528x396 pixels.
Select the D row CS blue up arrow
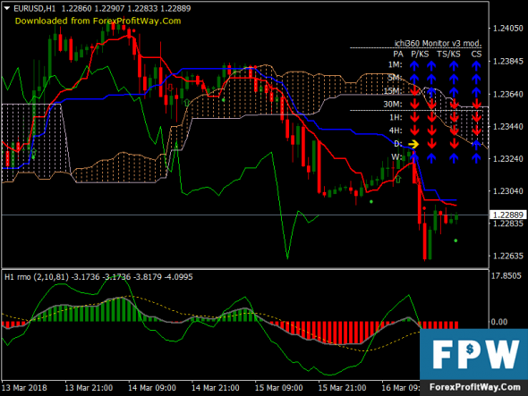(476, 145)
